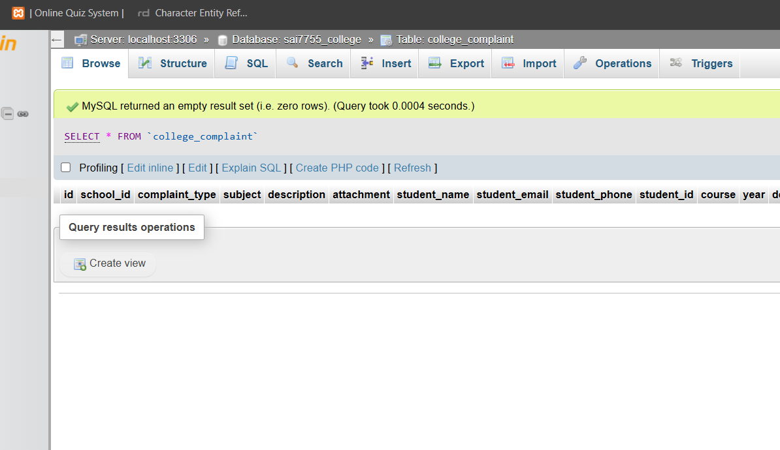Click the Edit inline link
780x450 pixels.
pyautogui.click(x=150, y=168)
